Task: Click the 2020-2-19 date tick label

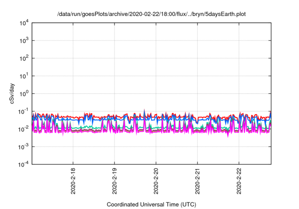Action: [114, 181]
